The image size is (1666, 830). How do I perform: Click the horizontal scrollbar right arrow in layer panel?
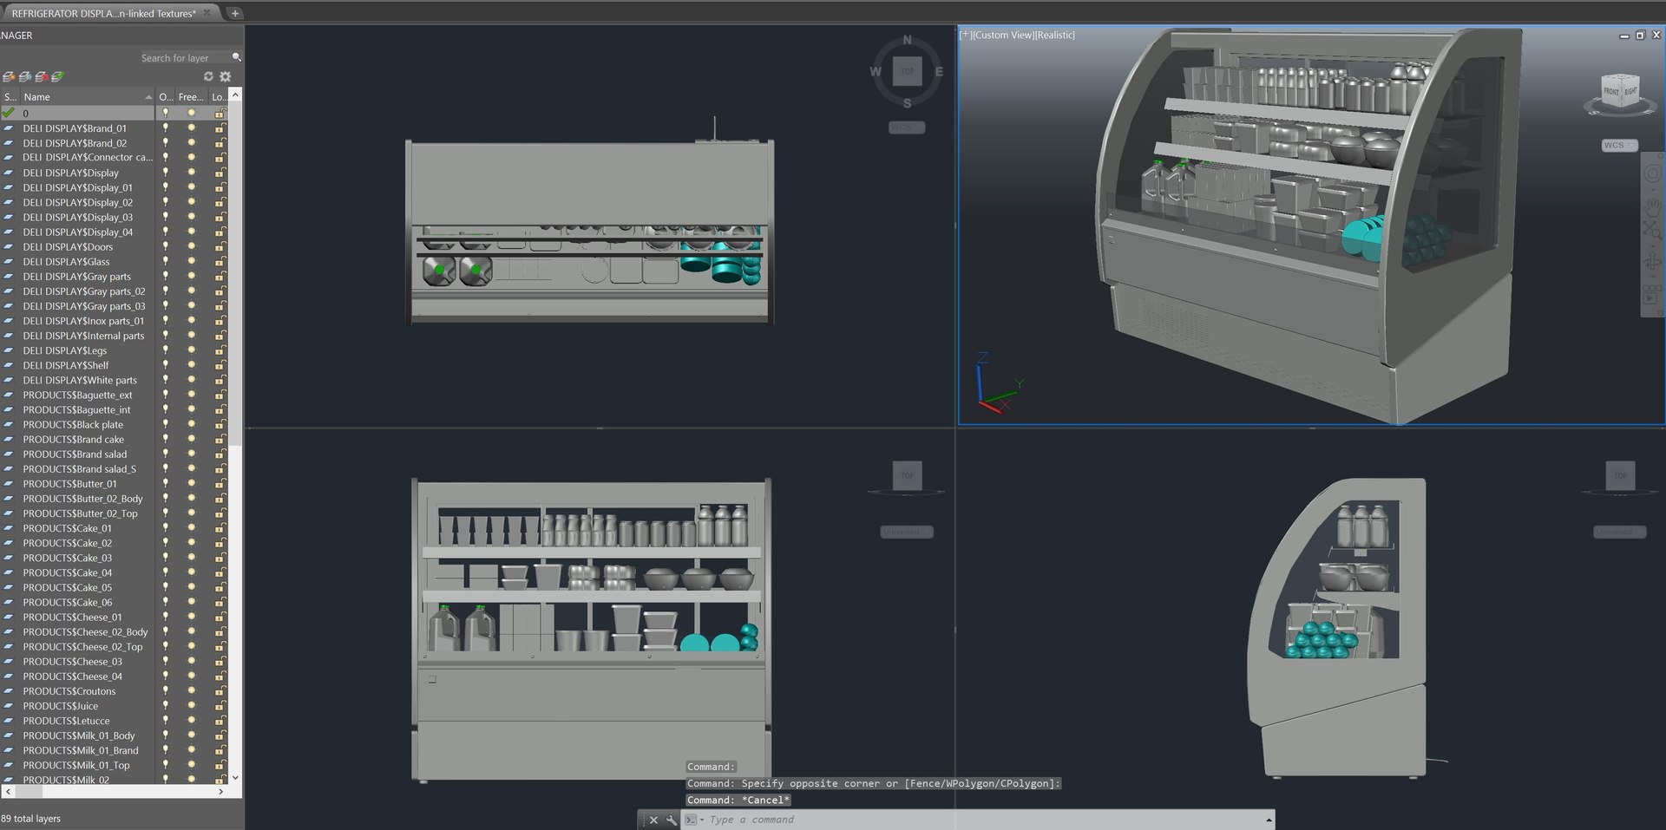coord(220,791)
